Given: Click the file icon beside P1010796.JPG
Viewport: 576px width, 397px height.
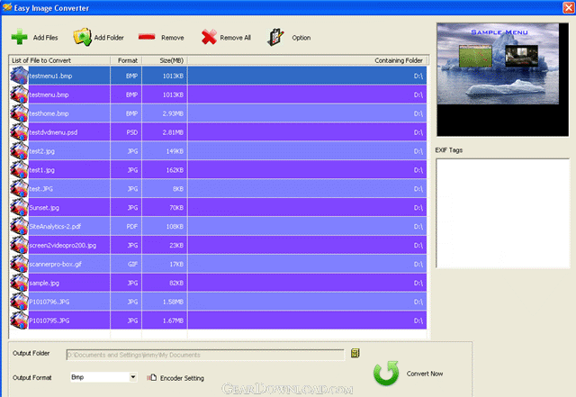Looking at the screenshot, I should pyautogui.click(x=19, y=302).
